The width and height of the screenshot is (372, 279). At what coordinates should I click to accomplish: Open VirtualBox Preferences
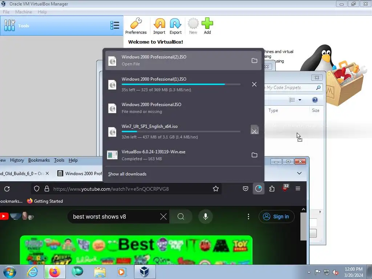136,26
